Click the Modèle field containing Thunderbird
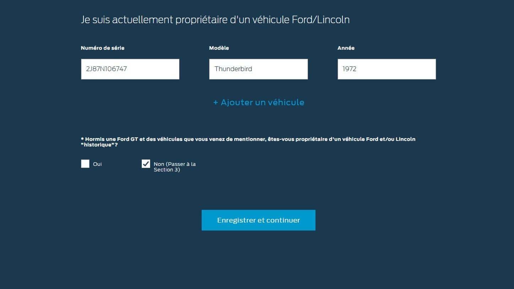This screenshot has height=289, width=514. 258,69
